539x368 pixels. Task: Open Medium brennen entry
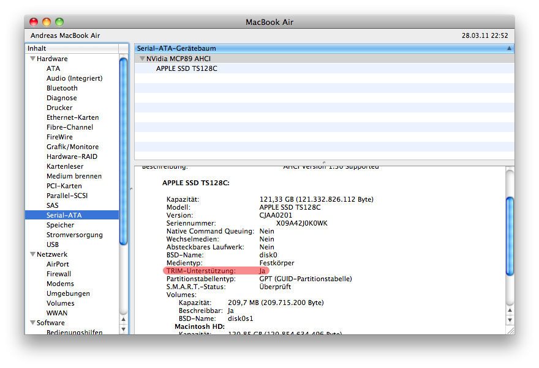(74, 176)
